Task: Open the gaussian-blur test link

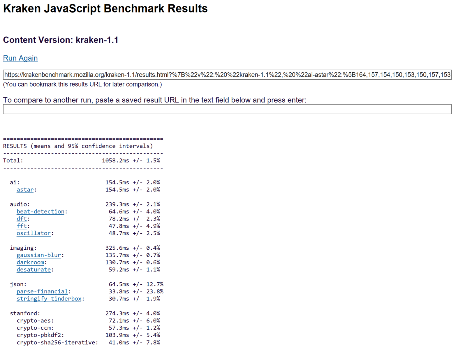Action: click(39, 255)
